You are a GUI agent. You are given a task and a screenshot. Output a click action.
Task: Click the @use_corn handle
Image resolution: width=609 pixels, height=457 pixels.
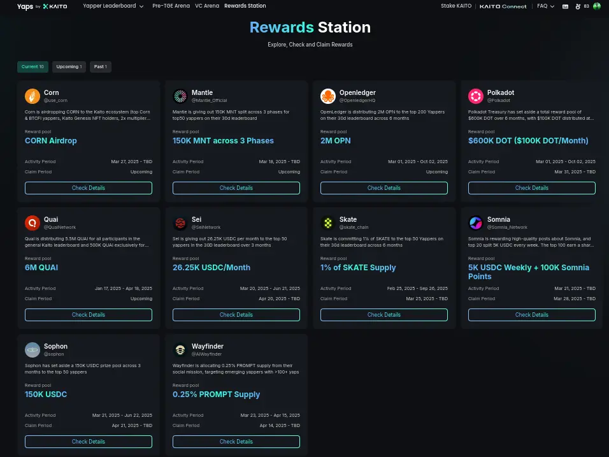55,100
